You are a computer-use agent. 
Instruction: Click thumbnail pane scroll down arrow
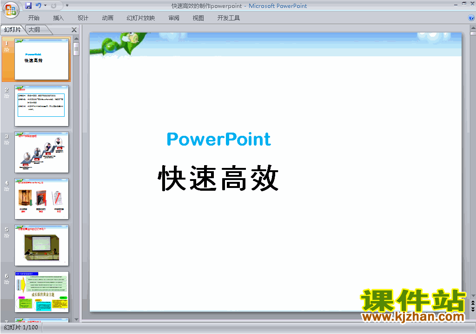77,320
